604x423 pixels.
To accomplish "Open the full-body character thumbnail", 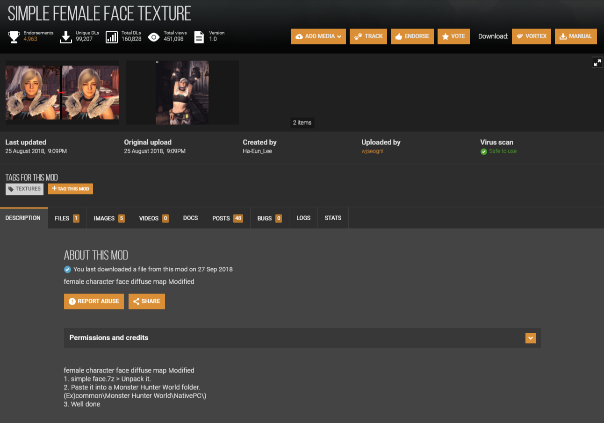I will pyautogui.click(x=182, y=93).
